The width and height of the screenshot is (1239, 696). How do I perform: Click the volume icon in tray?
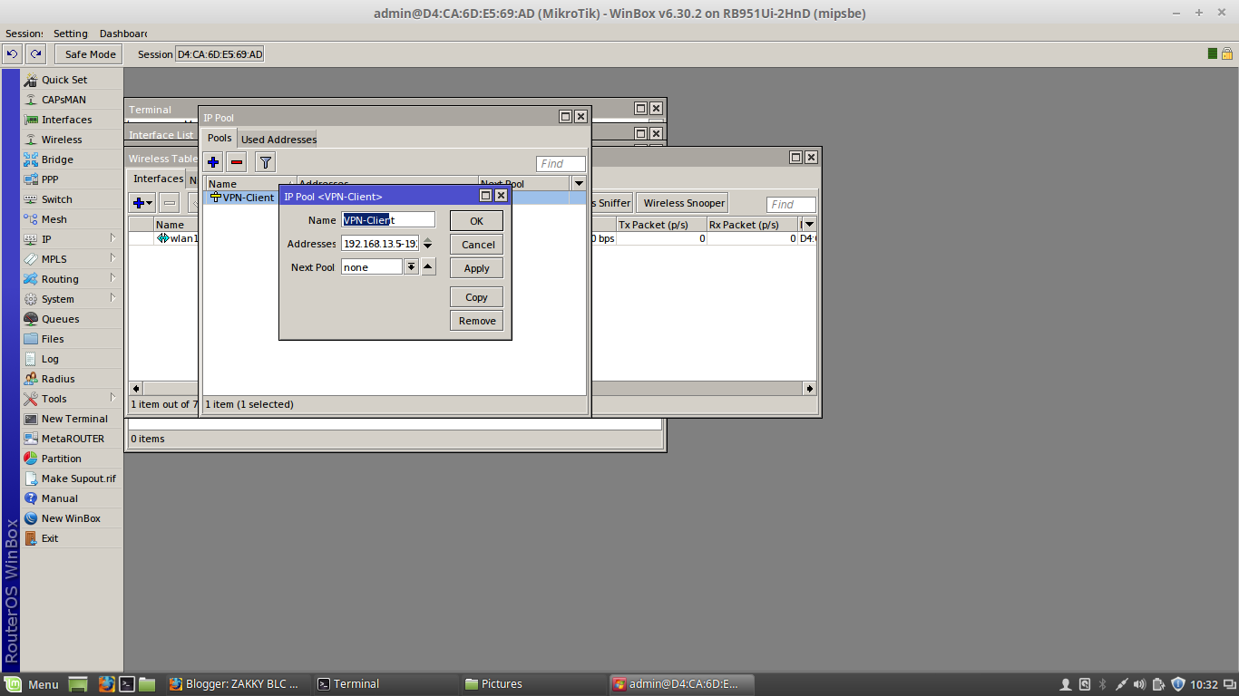click(x=1139, y=684)
